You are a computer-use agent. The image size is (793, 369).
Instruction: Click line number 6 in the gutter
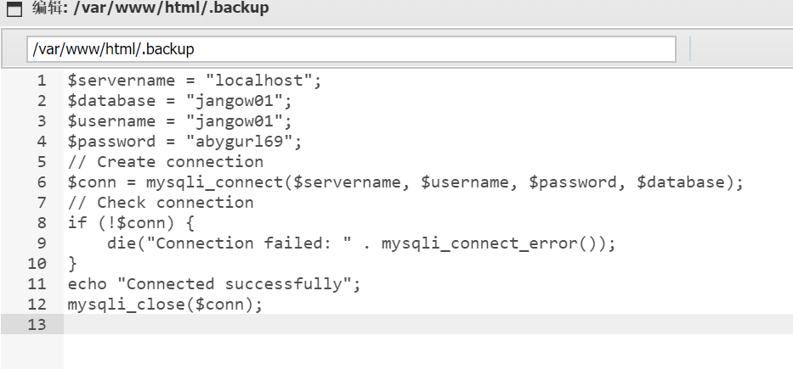[42, 182]
